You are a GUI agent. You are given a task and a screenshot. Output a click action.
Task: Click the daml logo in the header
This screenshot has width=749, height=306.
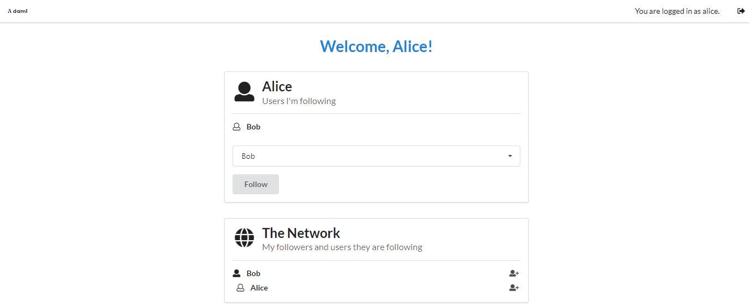coord(17,11)
